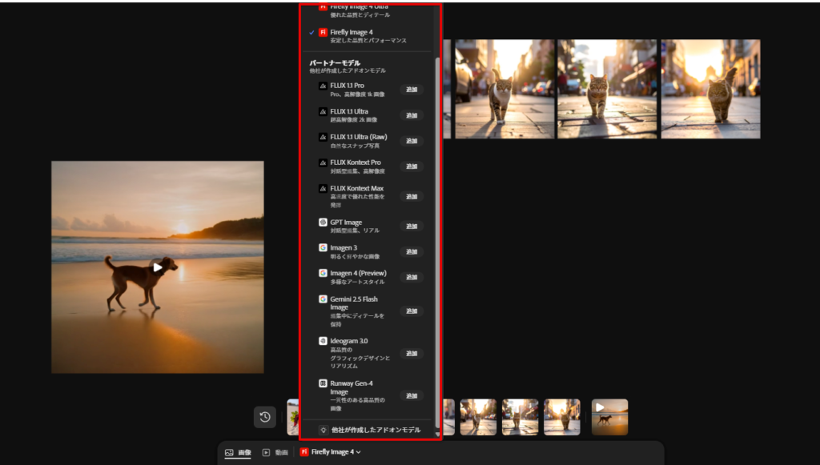Image resolution: width=820 pixels, height=465 pixels.
Task: Click the model list vertical scrollbar
Action: click(438, 242)
